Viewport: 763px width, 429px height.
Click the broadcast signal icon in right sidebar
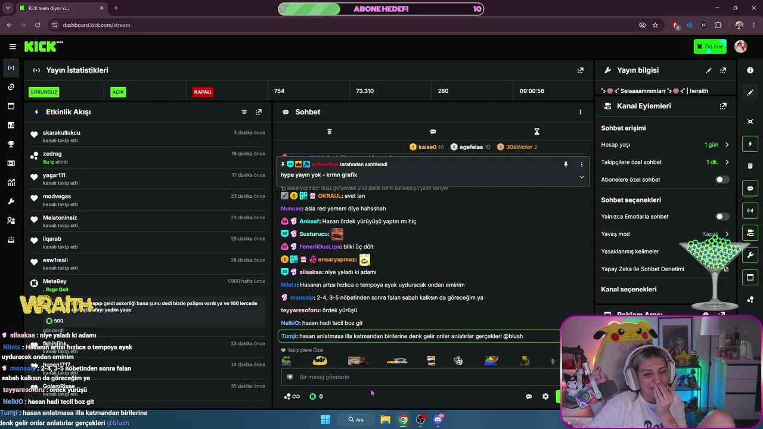(x=750, y=210)
